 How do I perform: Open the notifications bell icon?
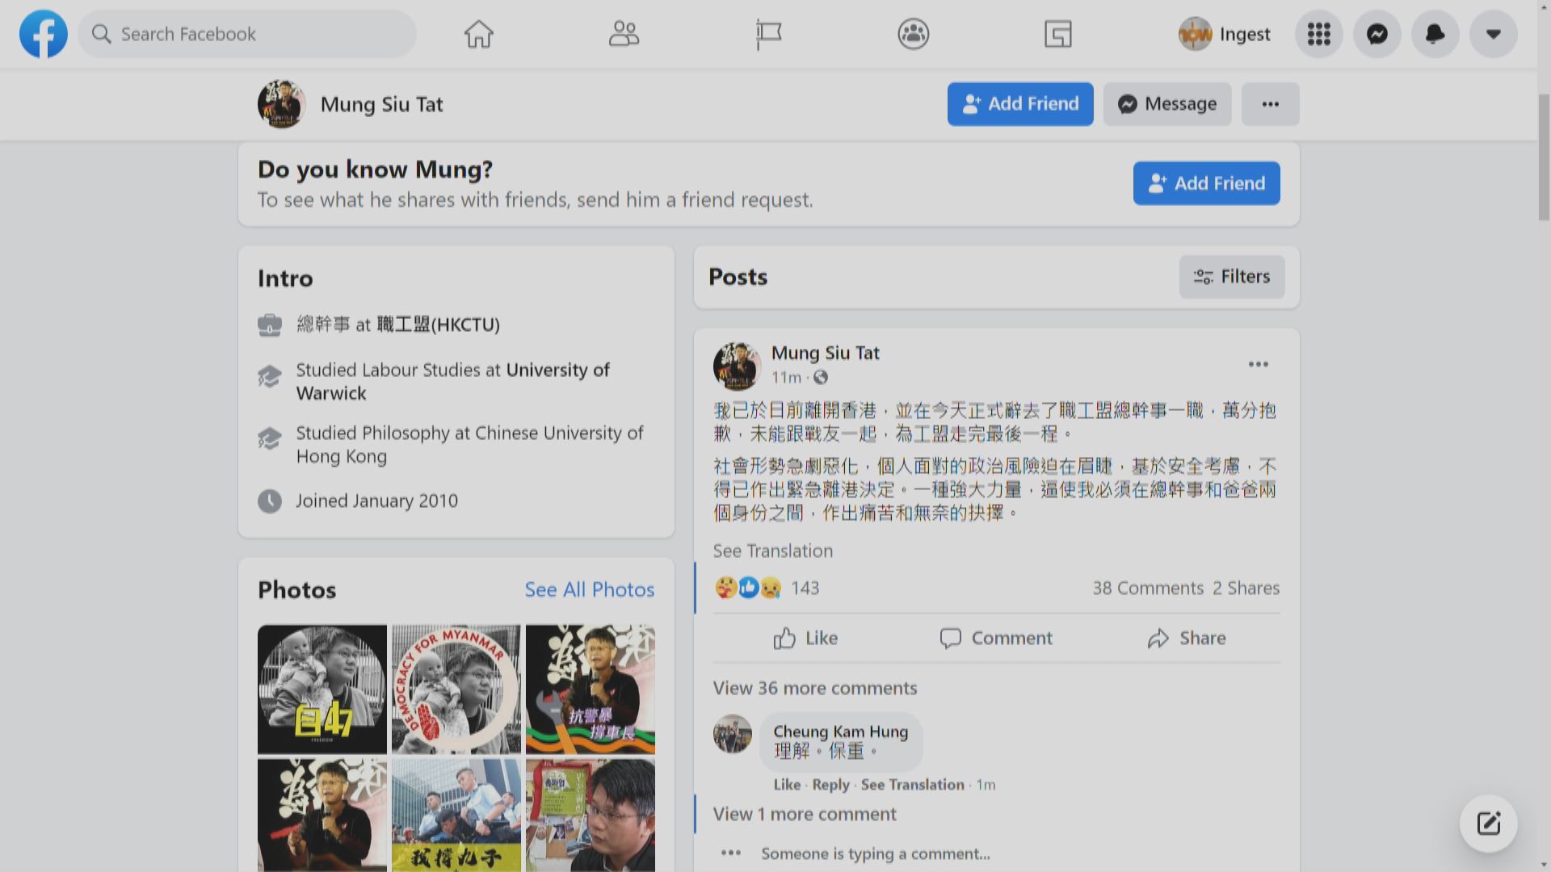[x=1435, y=34]
